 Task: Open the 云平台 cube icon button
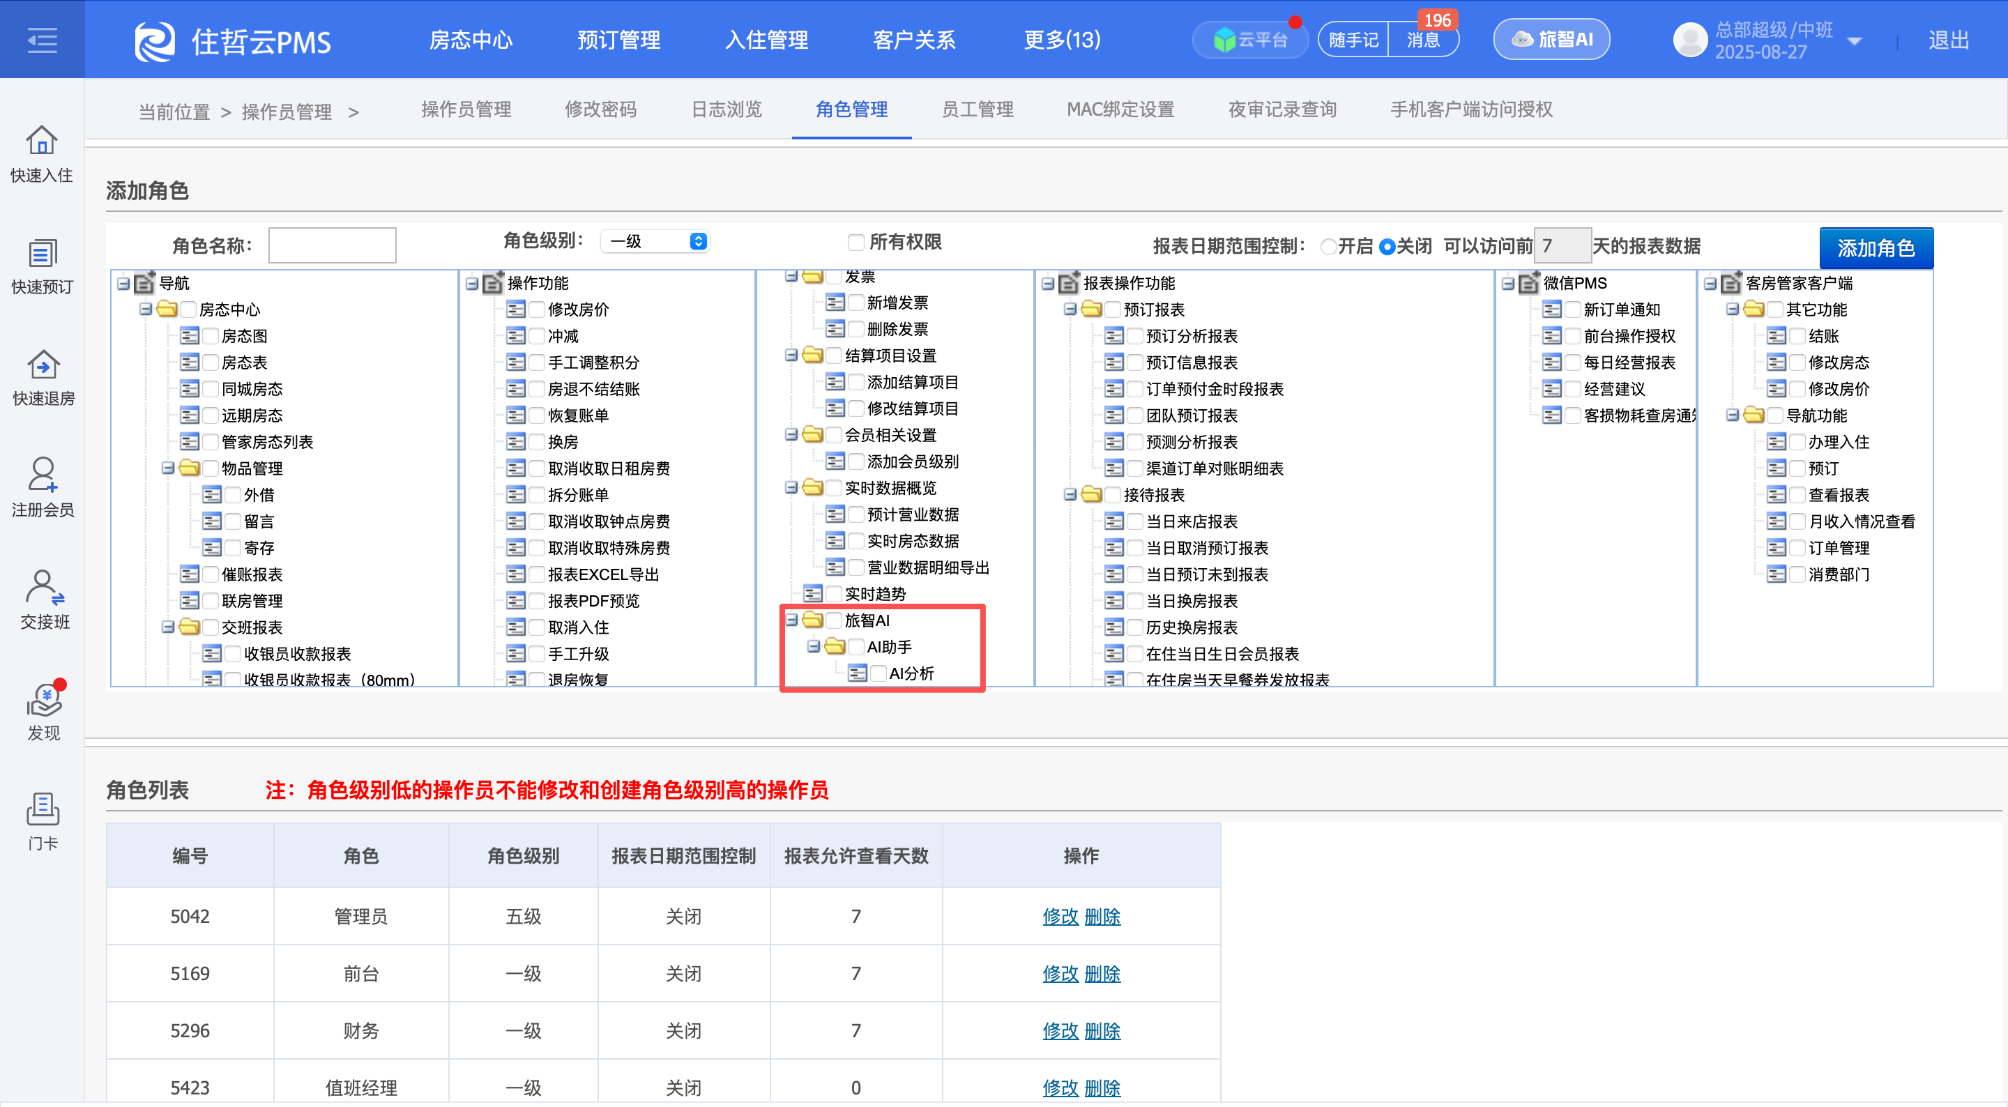point(1250,39)
